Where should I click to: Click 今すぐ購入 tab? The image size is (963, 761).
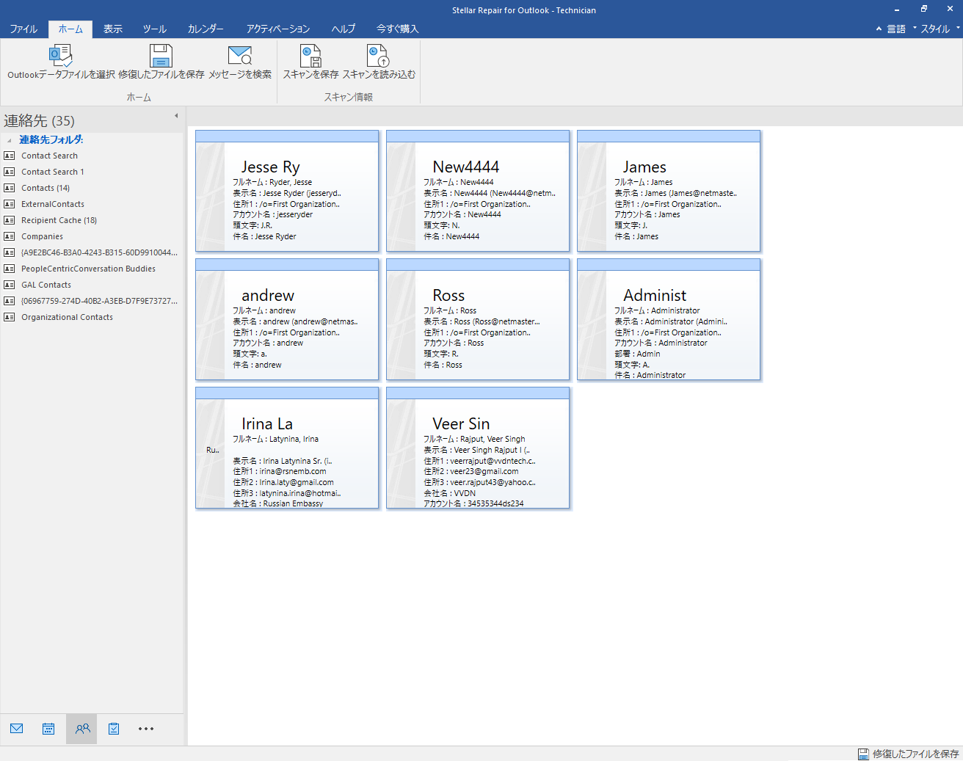coord(398,29)
